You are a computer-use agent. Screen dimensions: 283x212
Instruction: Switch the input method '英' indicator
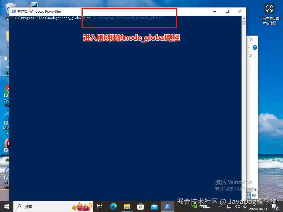pyautogui.click(x=245, y=206)
